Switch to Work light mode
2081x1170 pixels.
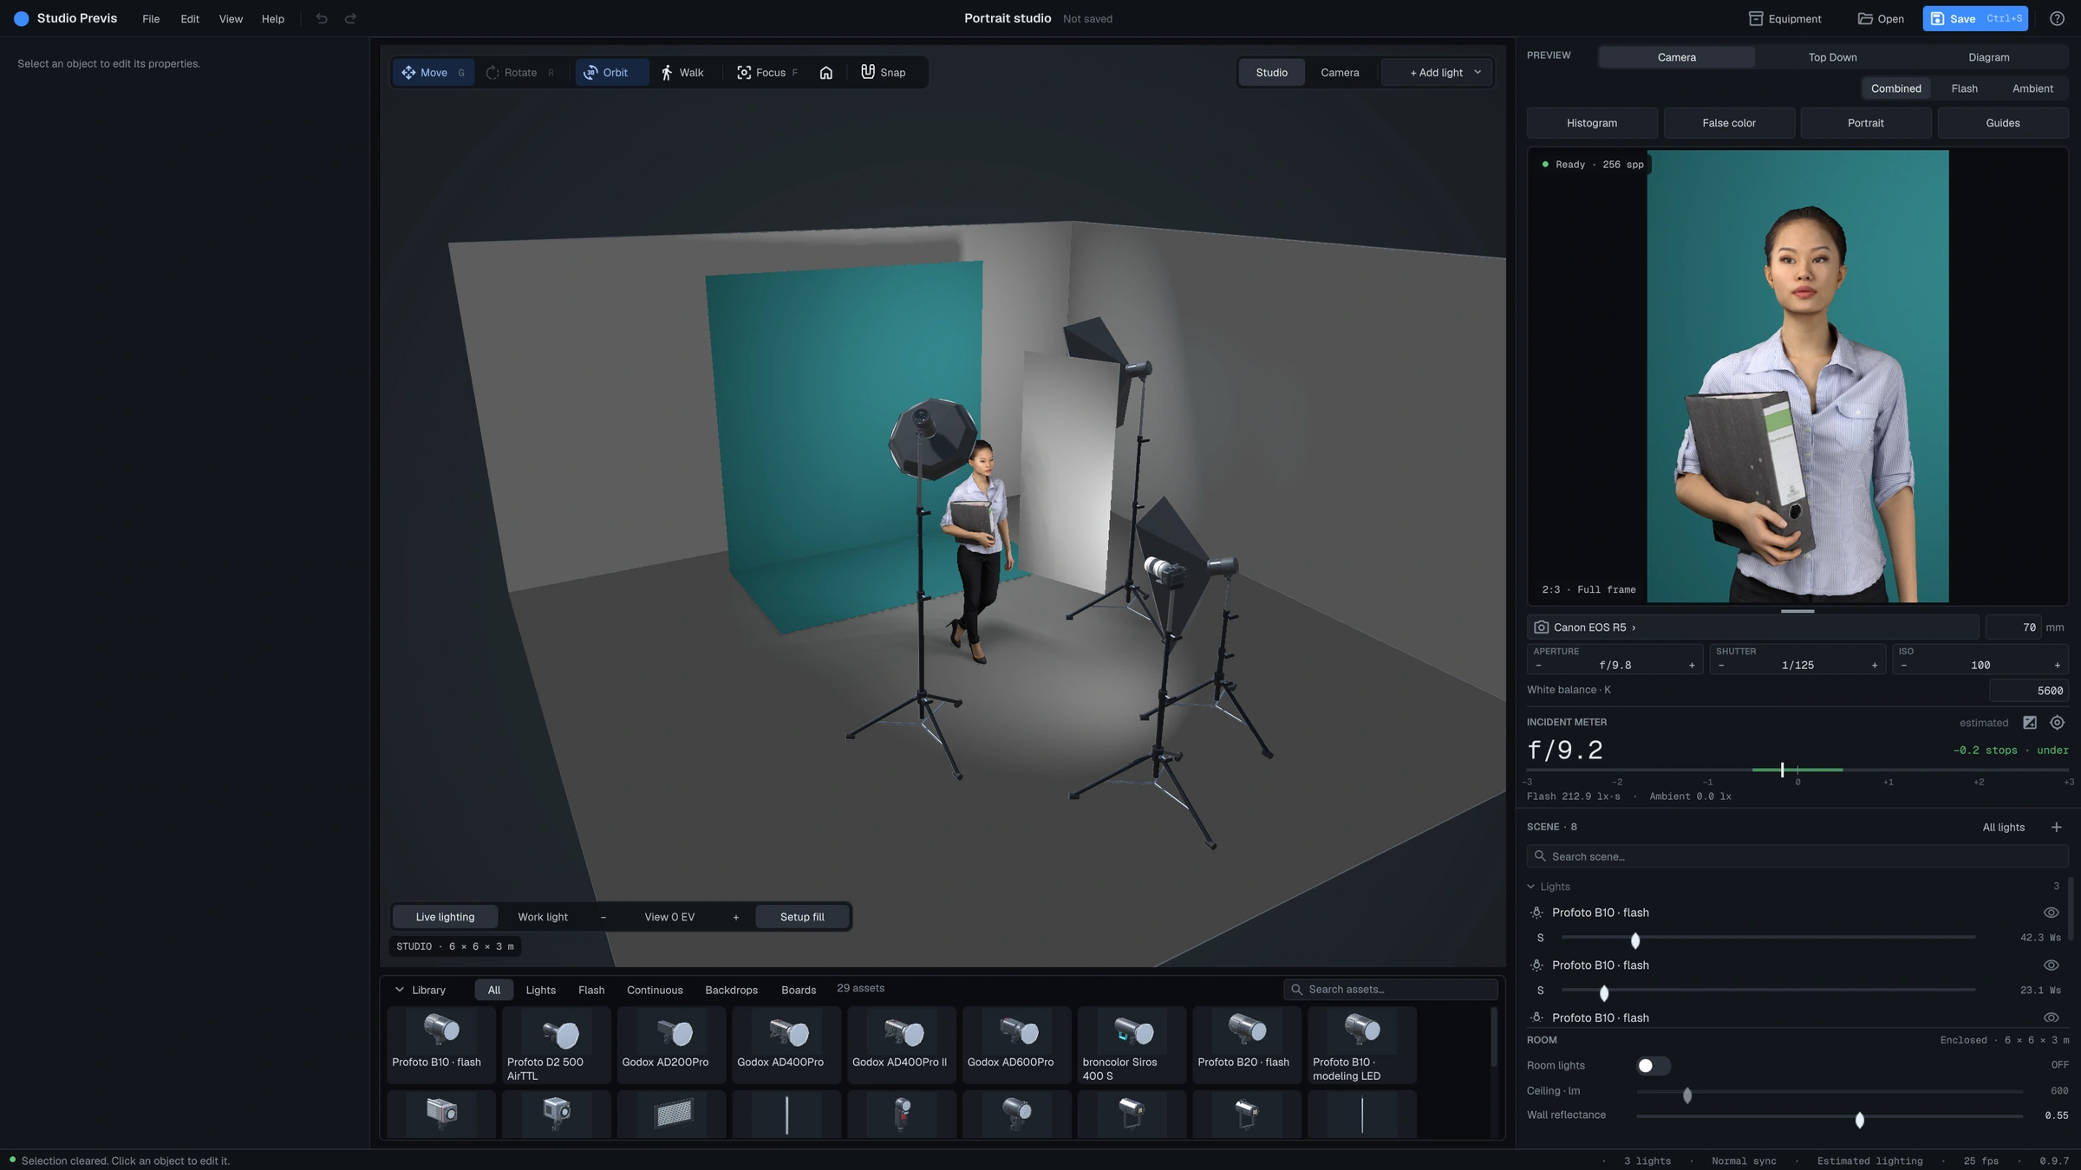pyautogui.click(x=543, y=917)
